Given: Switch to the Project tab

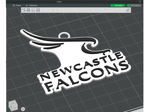Looking at the screenshot, I should (17, 5).
